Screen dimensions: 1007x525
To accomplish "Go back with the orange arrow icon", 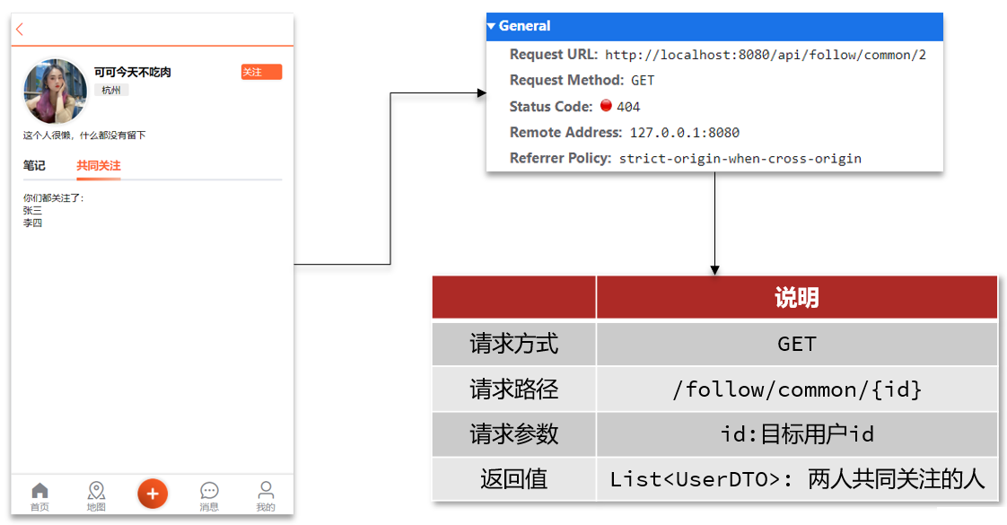I will pos(20,29).
